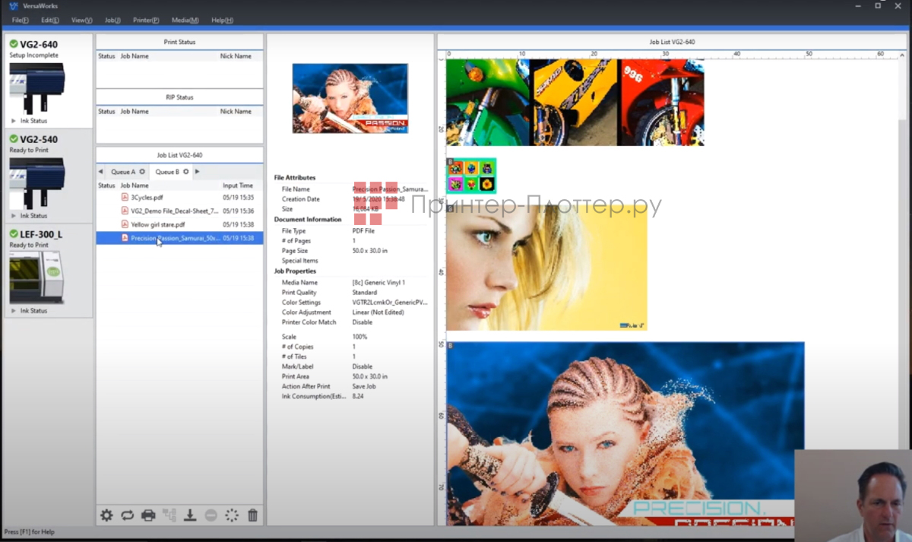Expand Ink Status under VG2-640
The width and height of the screenshot is (912, 542).
[30, 121]
